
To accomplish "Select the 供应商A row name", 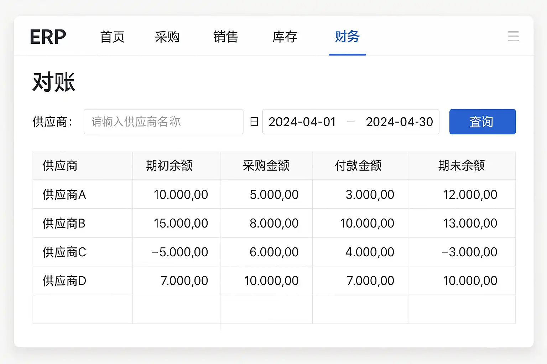I will click(x=64, y=195).
